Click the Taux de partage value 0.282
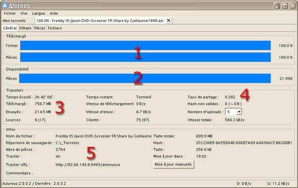 [x=230, y=97]
